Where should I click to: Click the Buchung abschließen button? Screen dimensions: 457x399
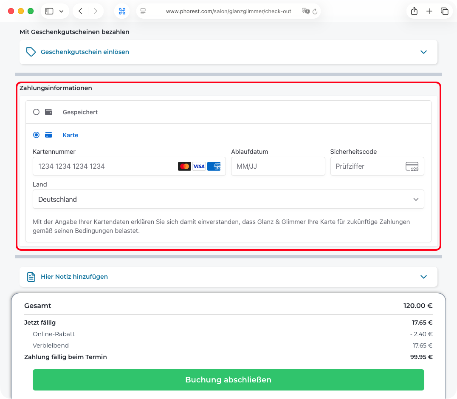coord(228,379)
